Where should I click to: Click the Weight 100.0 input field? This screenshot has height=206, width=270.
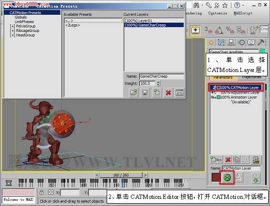[148, 83]
